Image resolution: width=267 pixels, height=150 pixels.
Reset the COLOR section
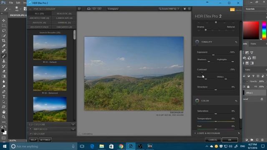pyautogui.click(x=236, y=101)
